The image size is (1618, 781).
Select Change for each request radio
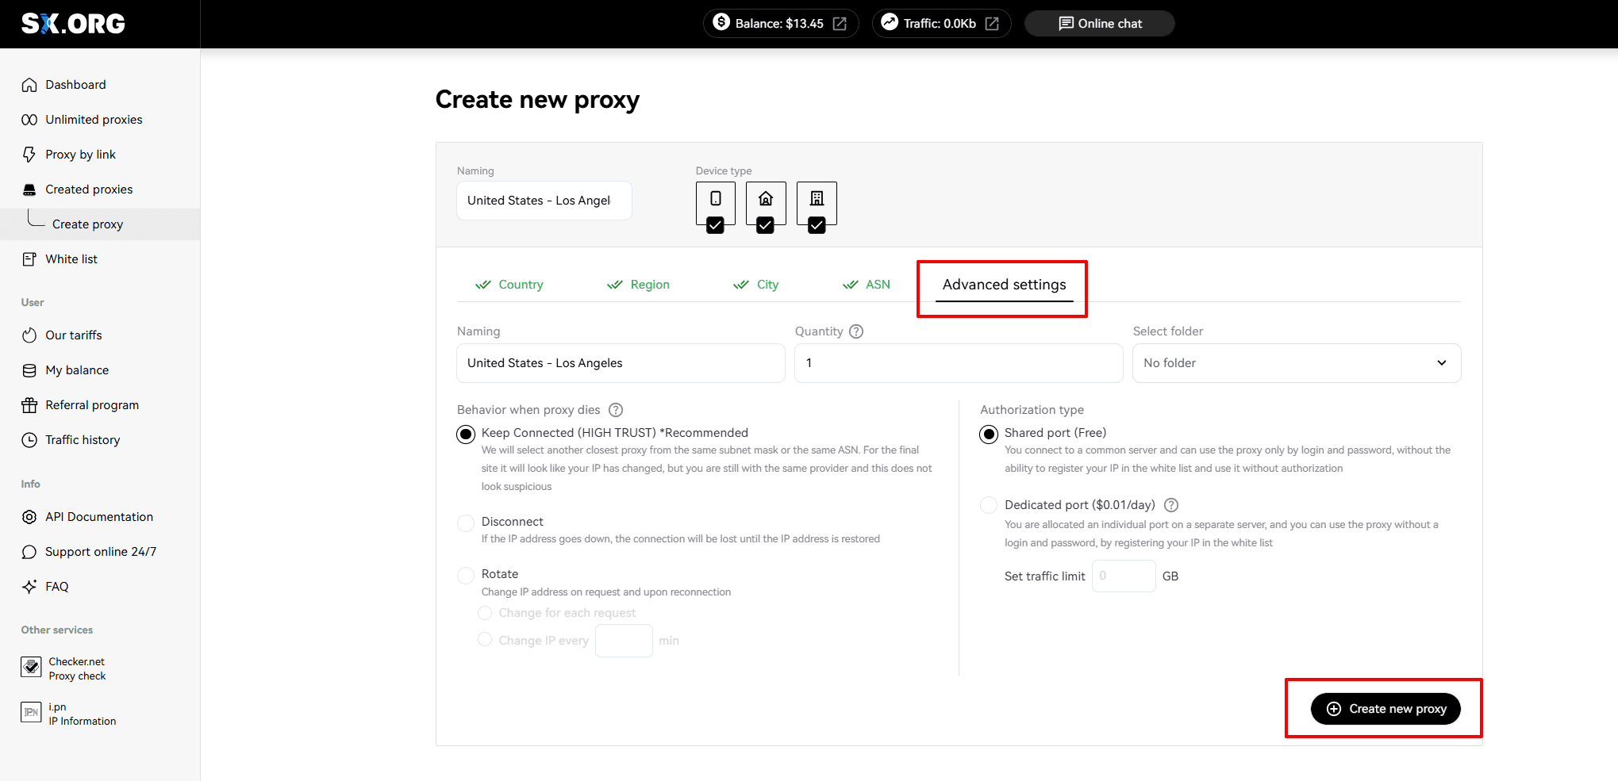(x=485, y=613)
